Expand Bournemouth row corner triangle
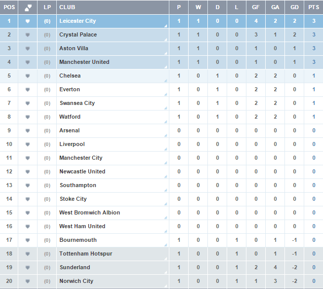The height and width of the screenshot is (289, 323). 166,245
